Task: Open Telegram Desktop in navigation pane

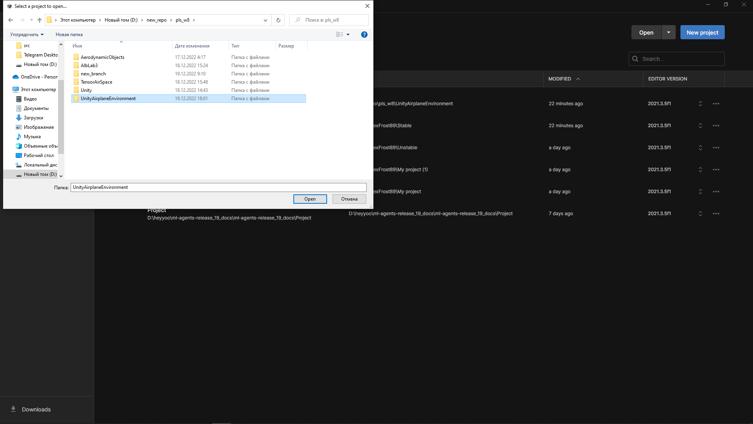Action: click(37, 55)
